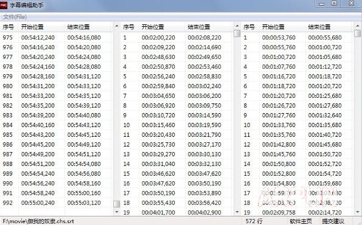Select start time 00:54:43,200
This screenshot has width=362, height=225.
[x=38, y=134]
